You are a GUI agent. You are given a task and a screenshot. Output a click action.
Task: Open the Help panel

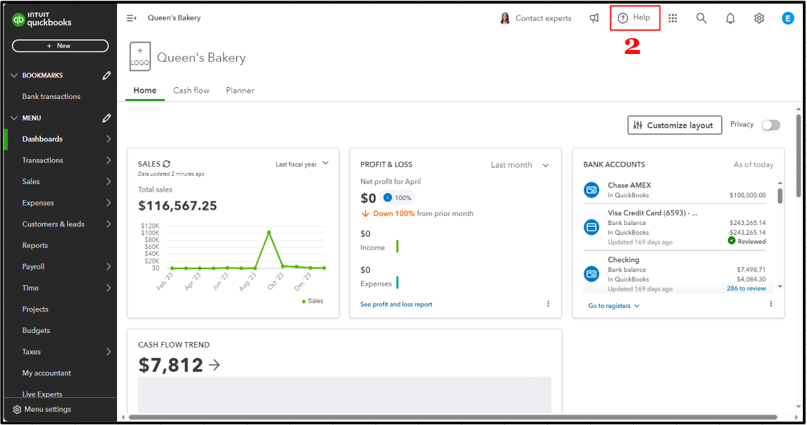[x=635, y=17]
